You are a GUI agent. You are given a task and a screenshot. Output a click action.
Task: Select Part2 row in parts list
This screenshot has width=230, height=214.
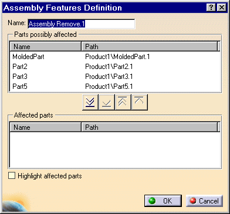(x=114, y=67)
